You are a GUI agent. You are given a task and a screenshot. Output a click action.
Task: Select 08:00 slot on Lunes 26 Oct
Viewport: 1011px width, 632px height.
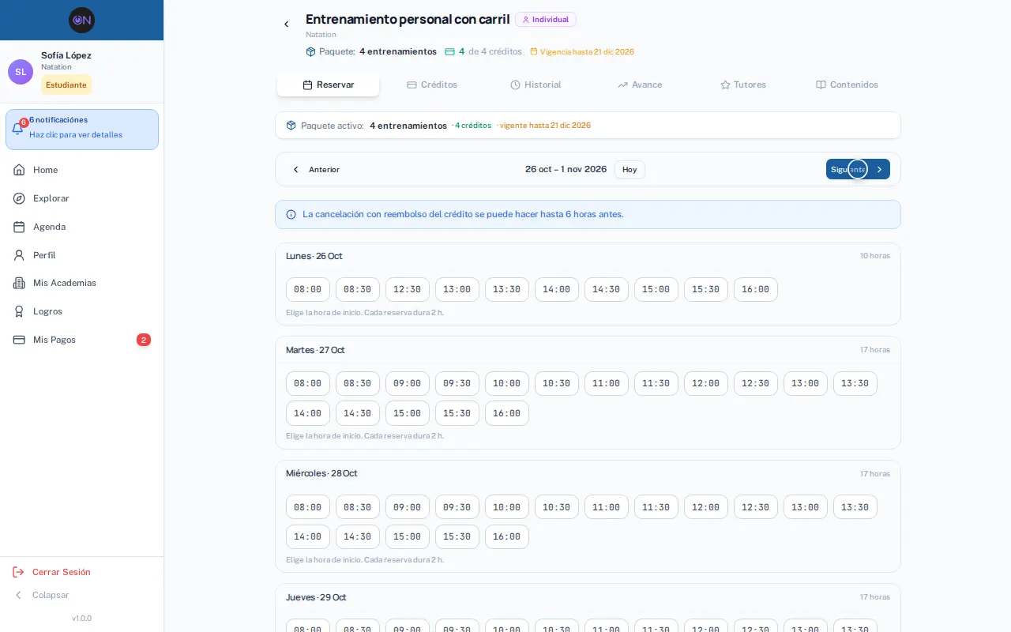[308, 289]
